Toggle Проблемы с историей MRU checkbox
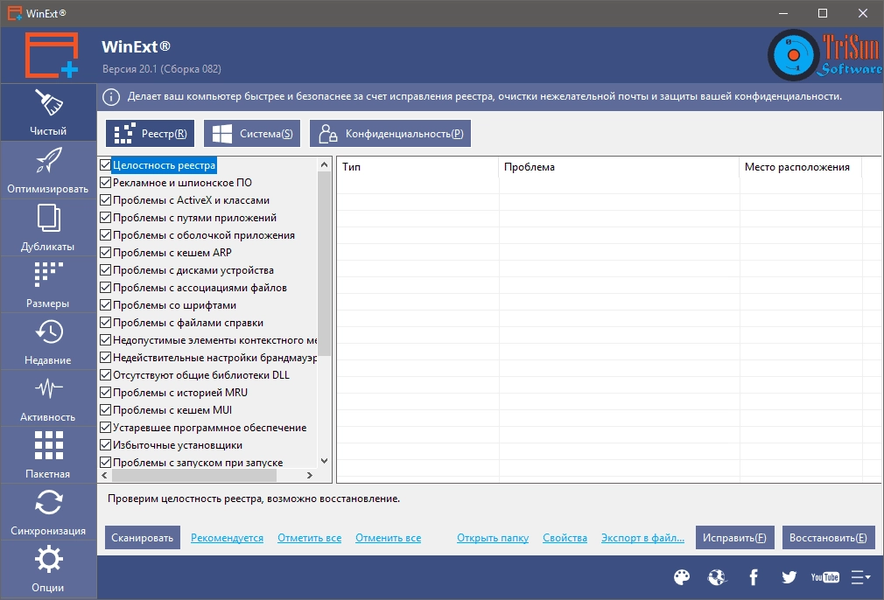The height and width of the screenshot is (600, 884). pyautogui.click(x=105, y=392)
